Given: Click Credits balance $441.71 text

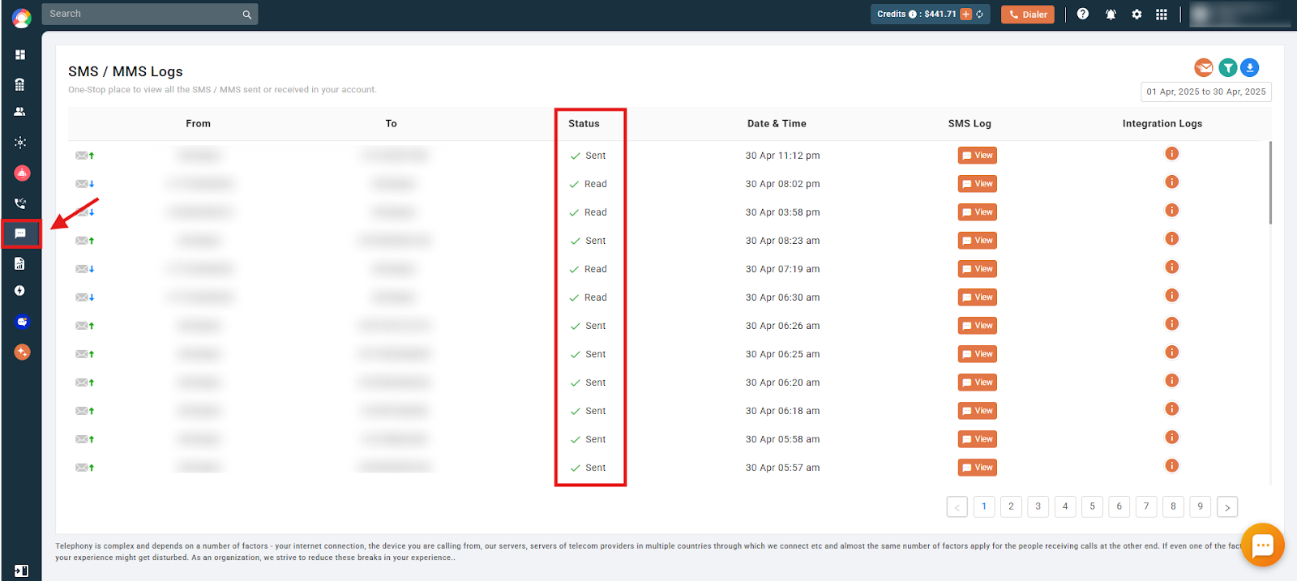Looking at the screenshot, I should [x=917, y=14].
